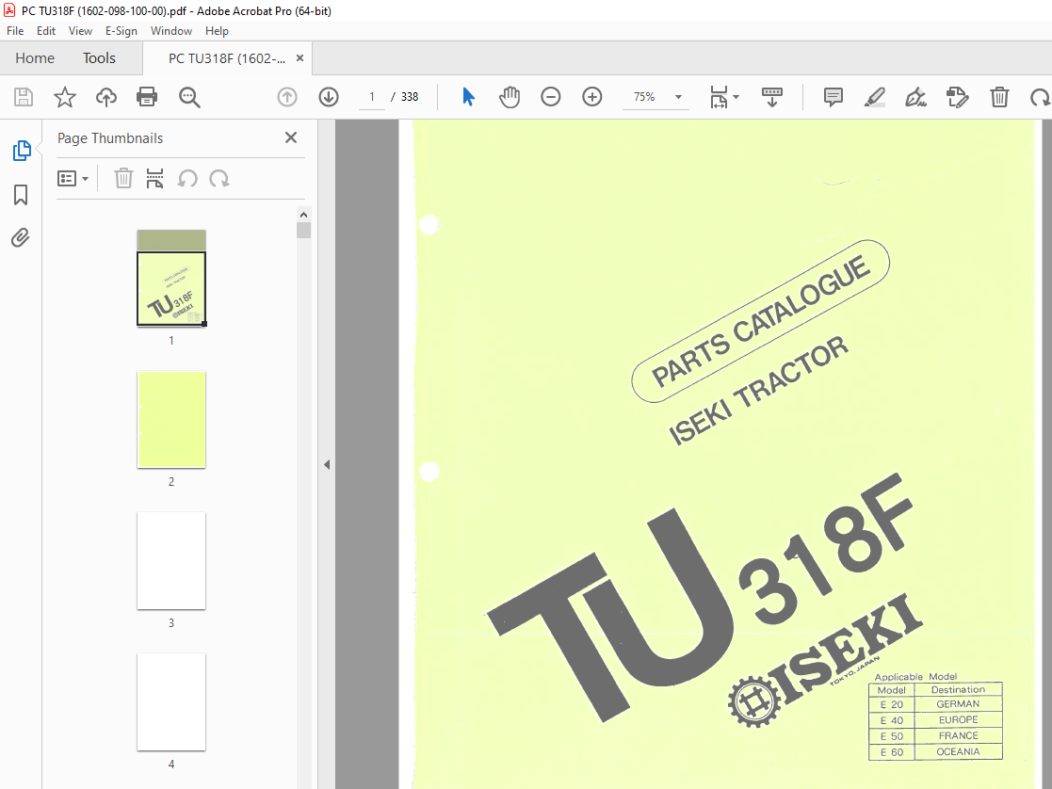Select page 1 thumbnail

click(171, 278)
